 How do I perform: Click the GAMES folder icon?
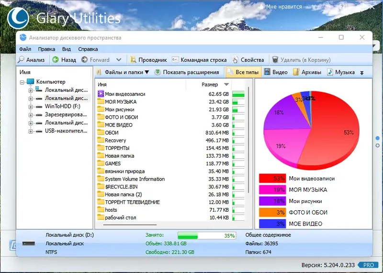(101, 163)
